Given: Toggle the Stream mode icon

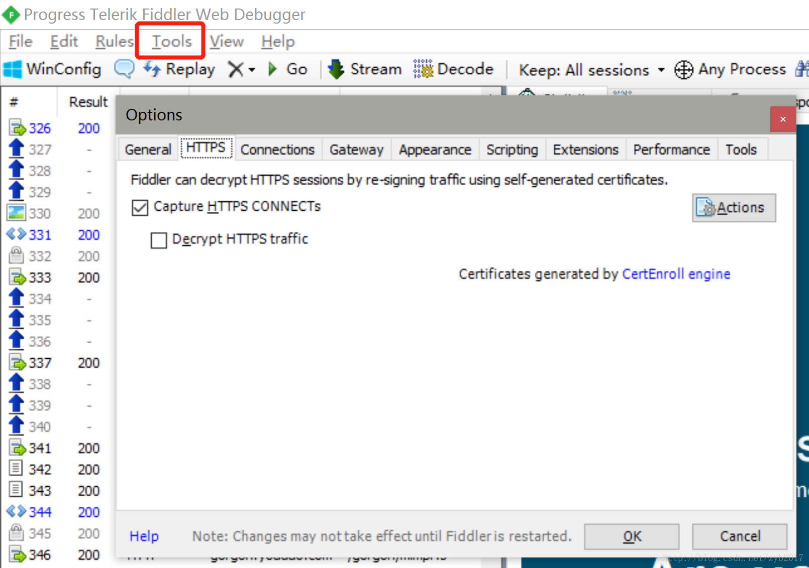Looking at the screenshot, I should [336, 69].
